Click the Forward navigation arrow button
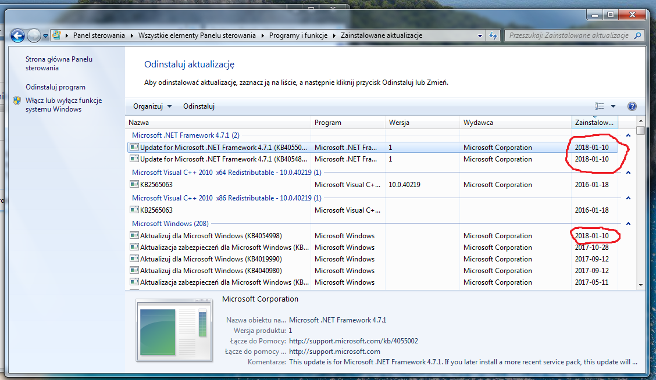 [x=34, y=35]
